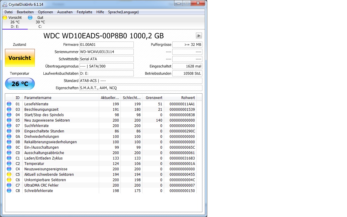
Task: Click the Laufwerksbuchstaben field
Action: click(106, 73)
